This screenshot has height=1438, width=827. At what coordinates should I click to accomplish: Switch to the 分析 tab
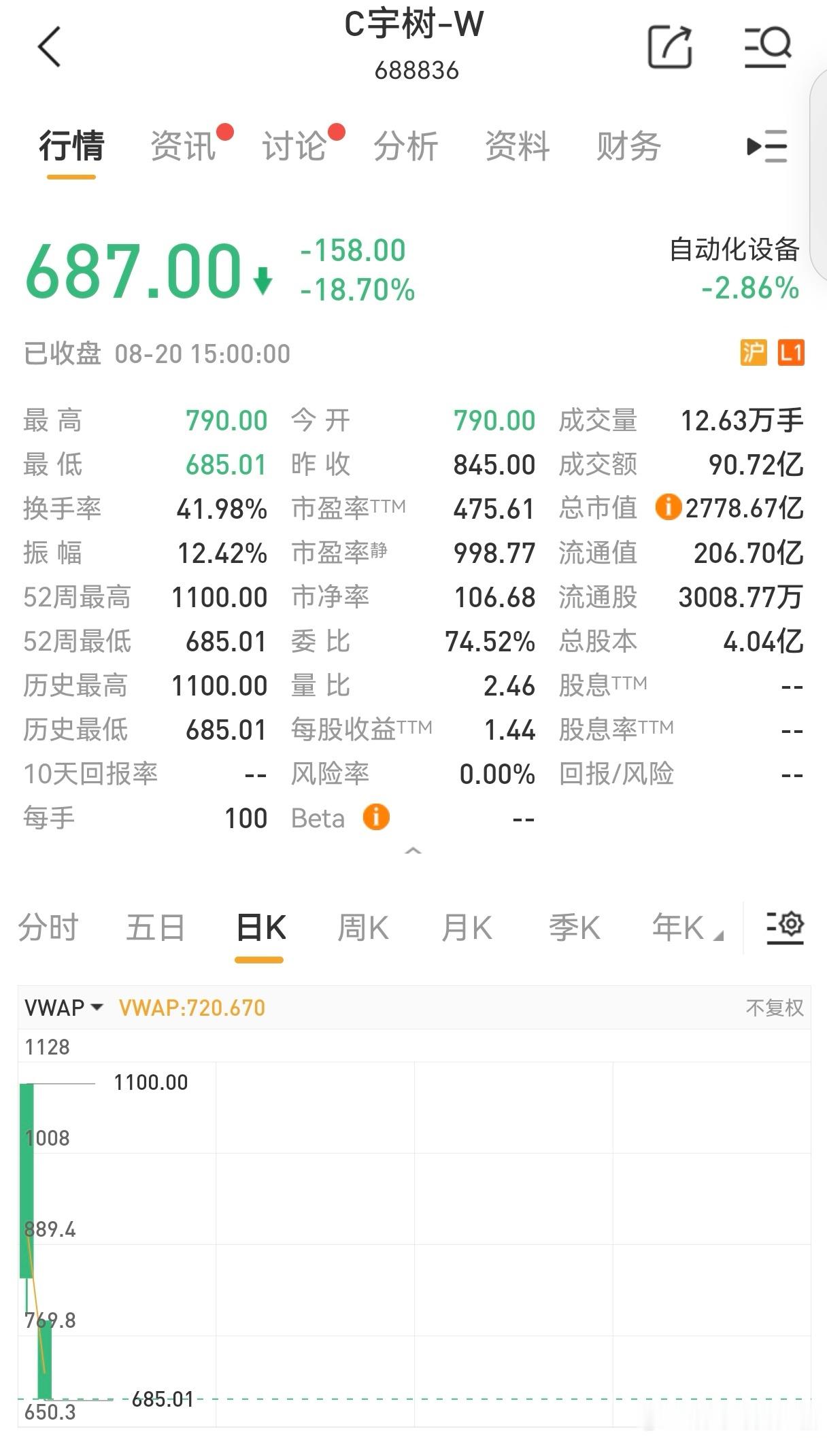click(406, 146)
